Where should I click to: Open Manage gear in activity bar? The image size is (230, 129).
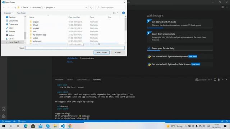coord(4,116)
